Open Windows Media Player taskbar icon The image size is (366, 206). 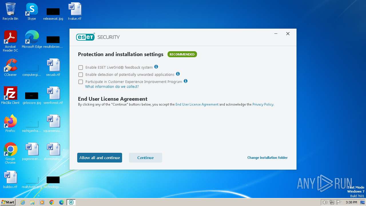(42, 202)
